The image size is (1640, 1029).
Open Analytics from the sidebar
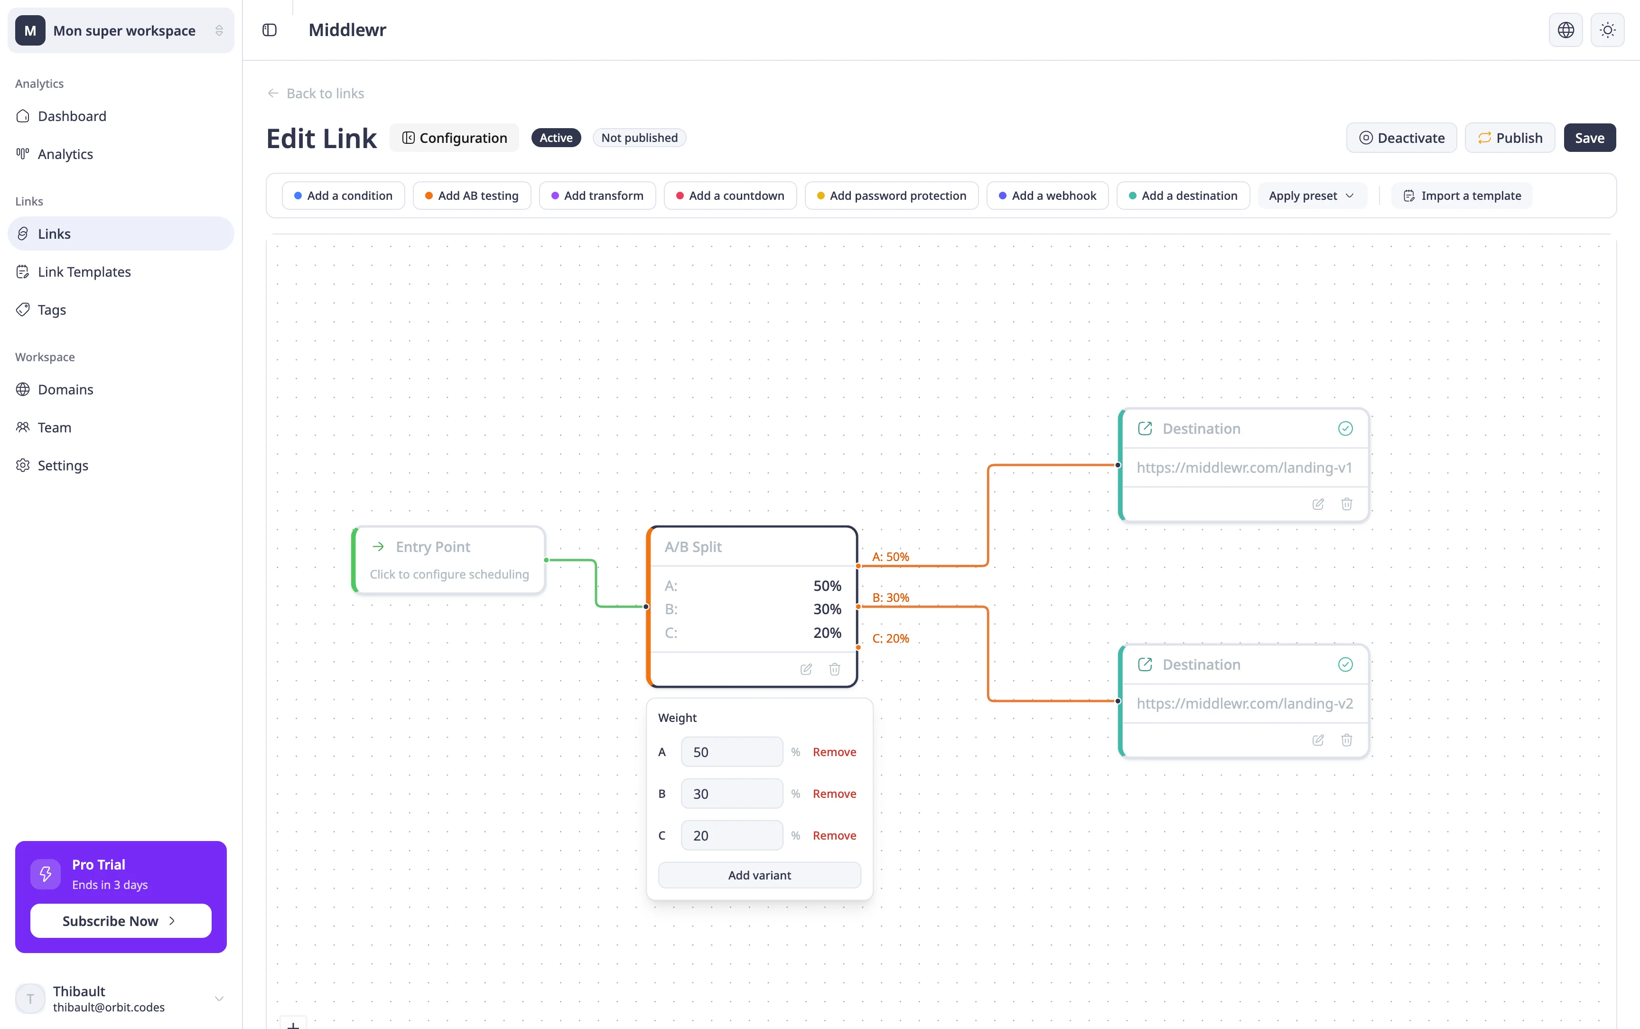(x=121, y=154)
